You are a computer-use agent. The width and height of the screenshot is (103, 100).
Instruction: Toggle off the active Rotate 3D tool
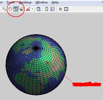point(16,9)
